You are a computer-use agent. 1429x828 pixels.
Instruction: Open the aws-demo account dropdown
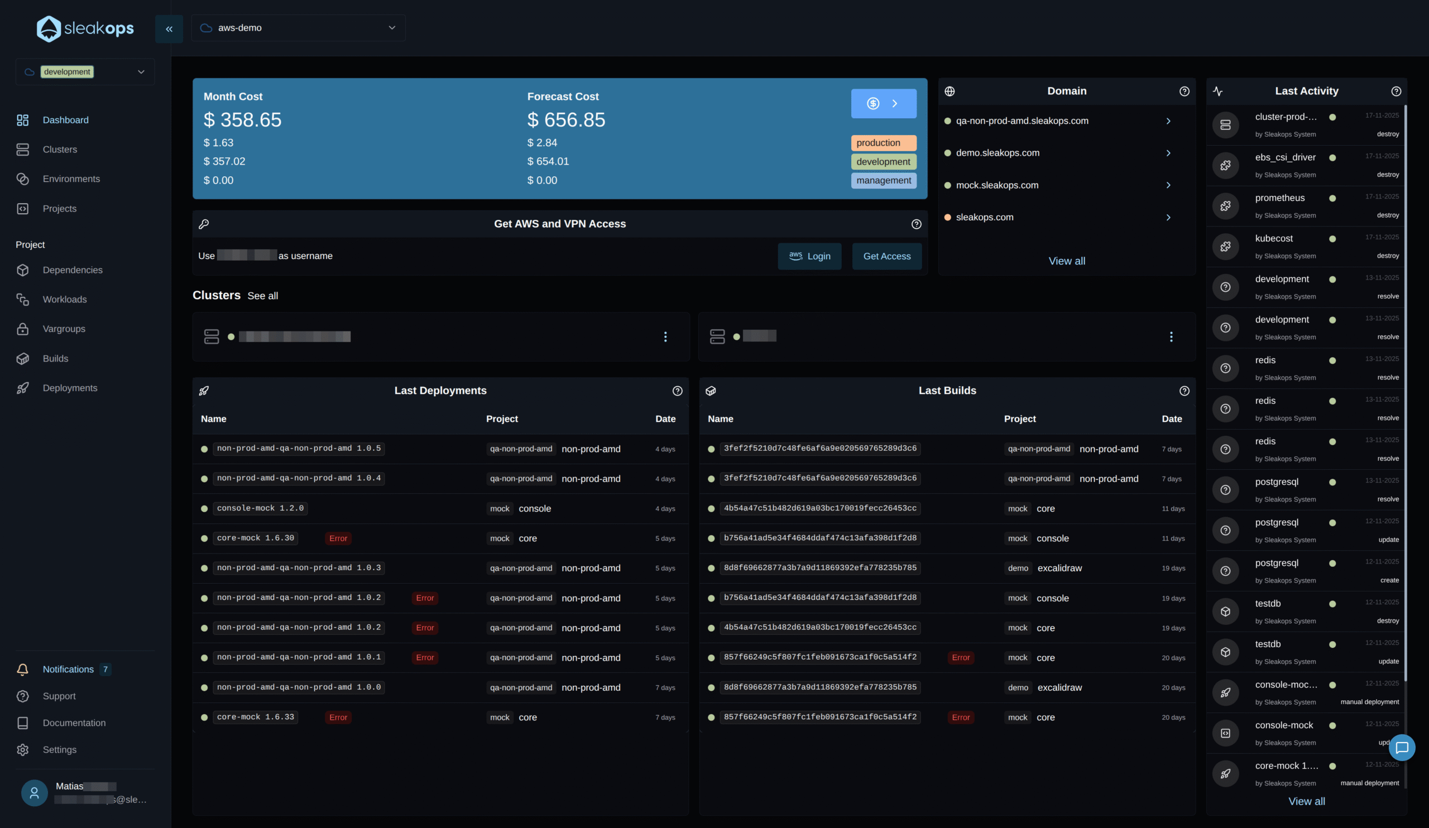(x=298, y=28)
